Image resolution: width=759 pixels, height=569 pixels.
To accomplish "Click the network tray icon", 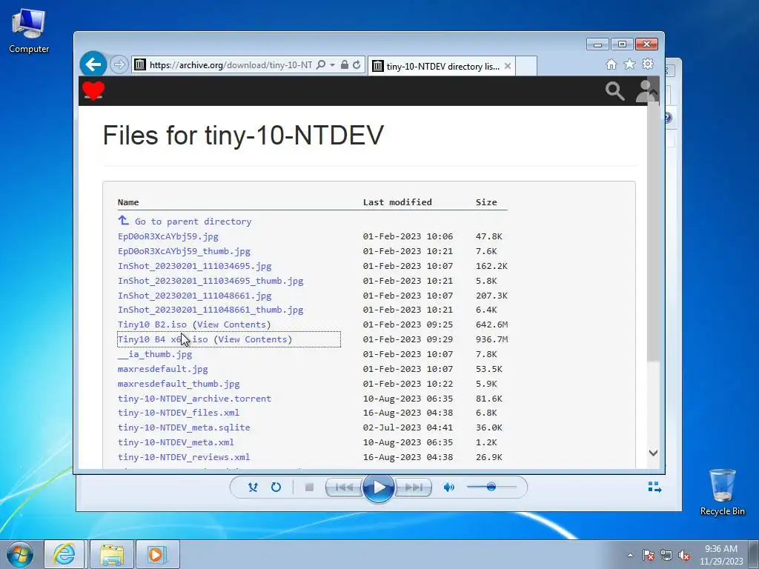I will [x=666, y=556].
